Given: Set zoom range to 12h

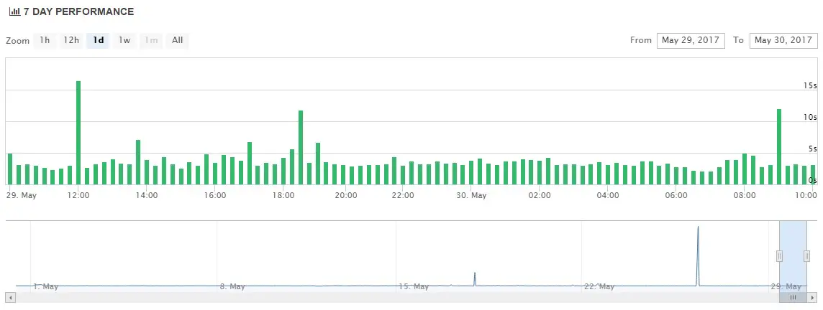Looking at the screenshot, I should click(71, 40).
